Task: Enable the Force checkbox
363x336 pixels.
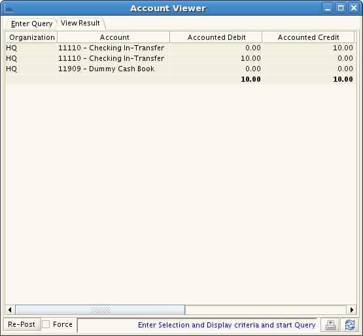Action: [x=46, y=324]
